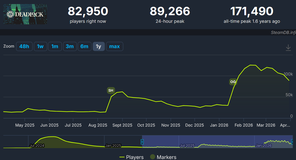Toggle the Players series in legend
This screenshot has height=160, width=296.
[x=131, y=157]
